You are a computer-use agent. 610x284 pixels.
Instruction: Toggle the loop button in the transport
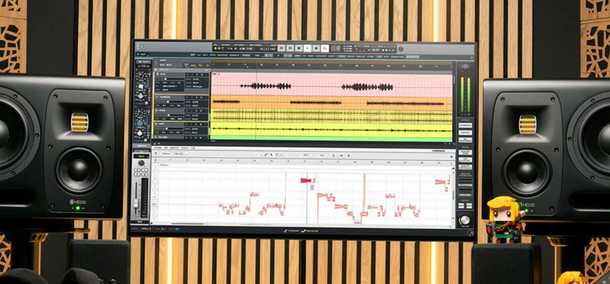(x=325, y=48)
